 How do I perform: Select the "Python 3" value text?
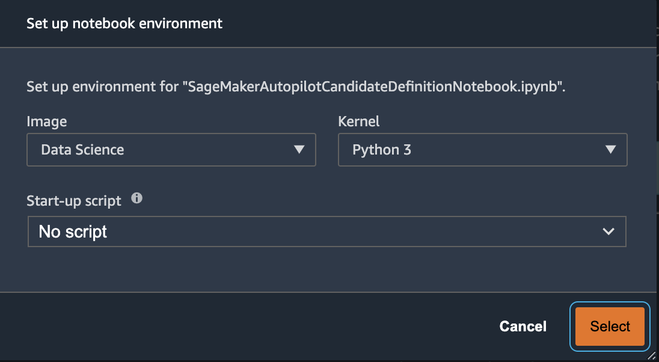(x=382, y=150)
